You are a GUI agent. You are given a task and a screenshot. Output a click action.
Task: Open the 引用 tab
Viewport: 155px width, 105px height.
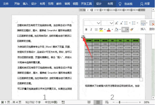[x=51, y=4]
